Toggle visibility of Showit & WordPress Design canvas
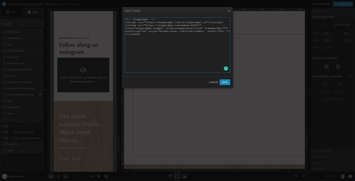This screenshot has height=181, width=355. 40,94
